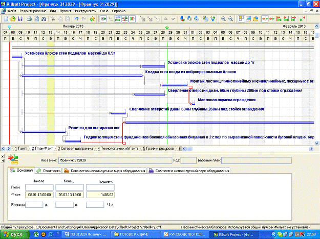The width and height of the screenshot is (320, 239).
Task: Click the 3D view toolbar icon
Action: click(133, 18)
